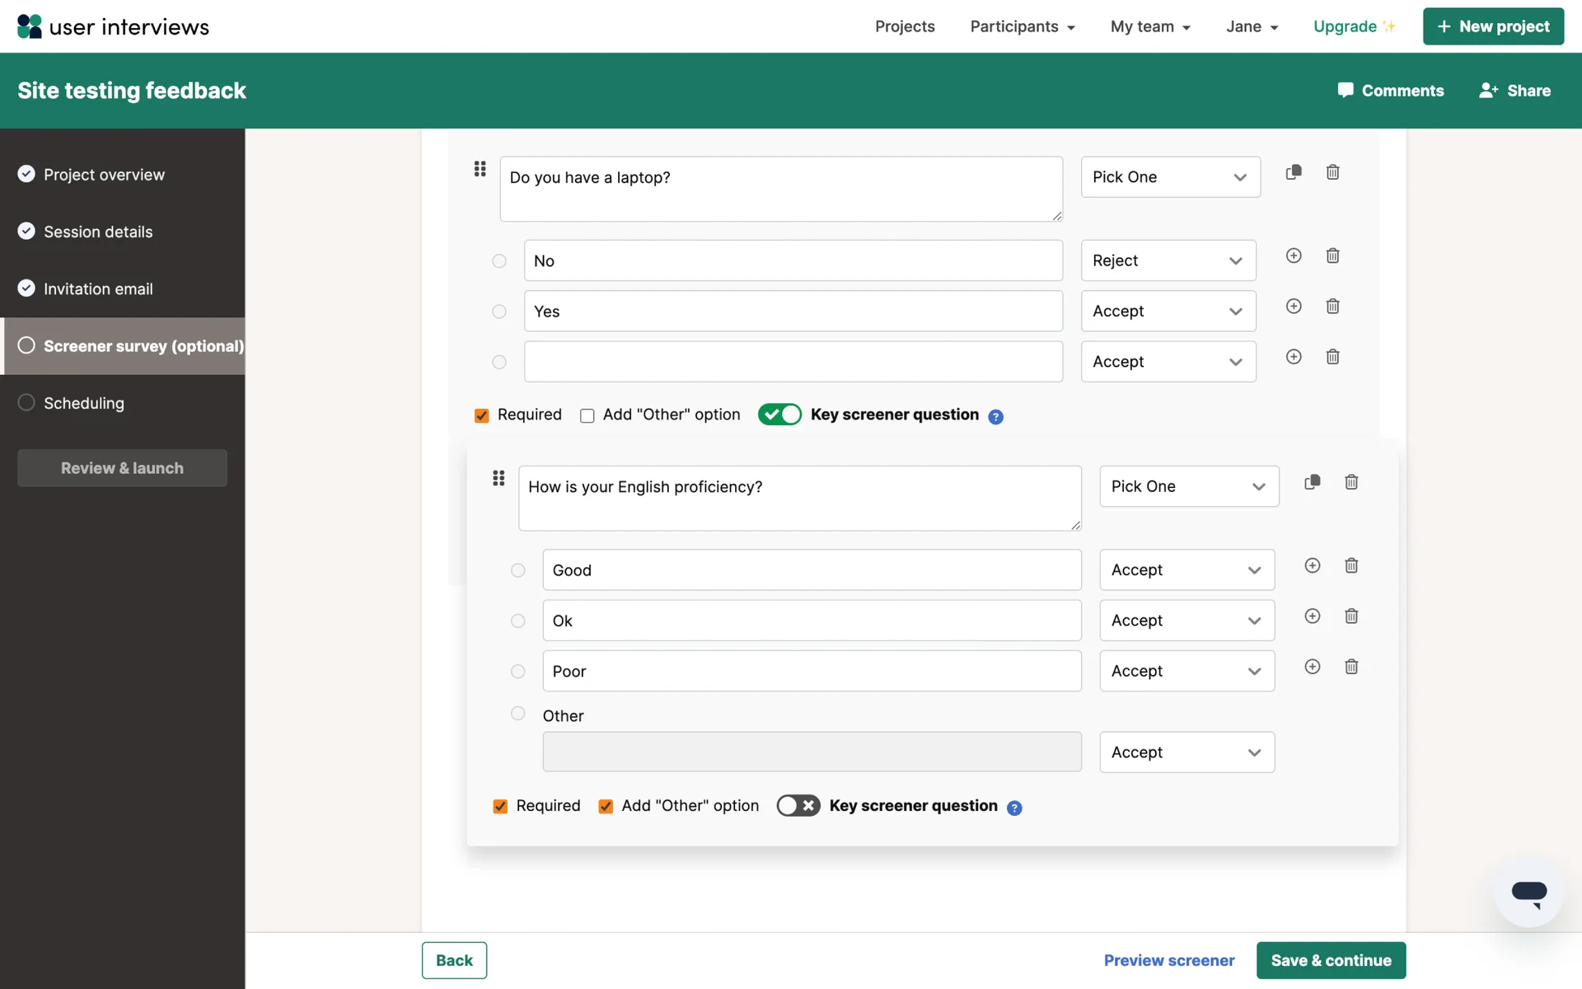
Task: Add an option after the 'No' answer
Action: click(x=1294, y=255)
